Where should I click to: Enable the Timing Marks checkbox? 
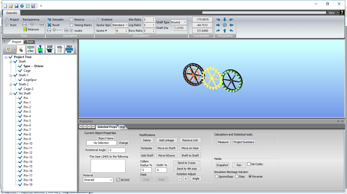71,25
